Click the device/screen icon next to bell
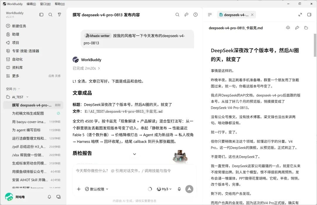The height and width of the screenshot is (205, 317). tap(58, 197)
